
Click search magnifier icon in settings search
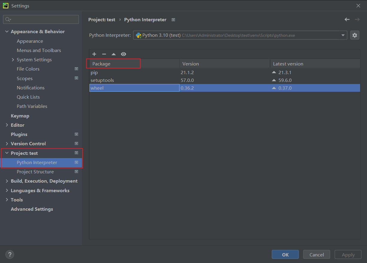click(8, 19)
